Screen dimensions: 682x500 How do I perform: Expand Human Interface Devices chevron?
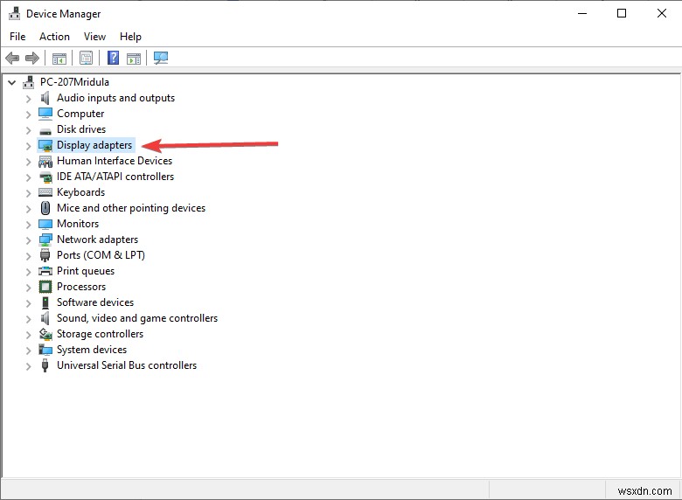(x=28, y=163)
